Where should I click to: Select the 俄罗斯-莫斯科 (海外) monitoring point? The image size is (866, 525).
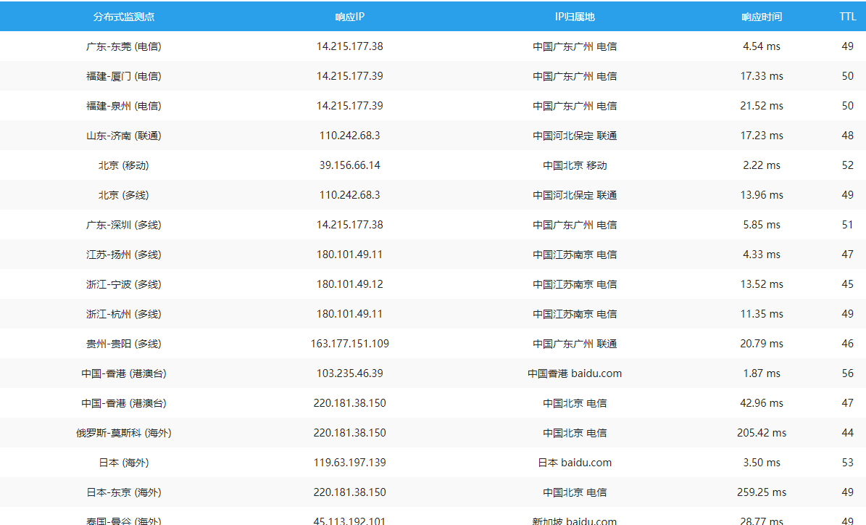coord(123,433)
